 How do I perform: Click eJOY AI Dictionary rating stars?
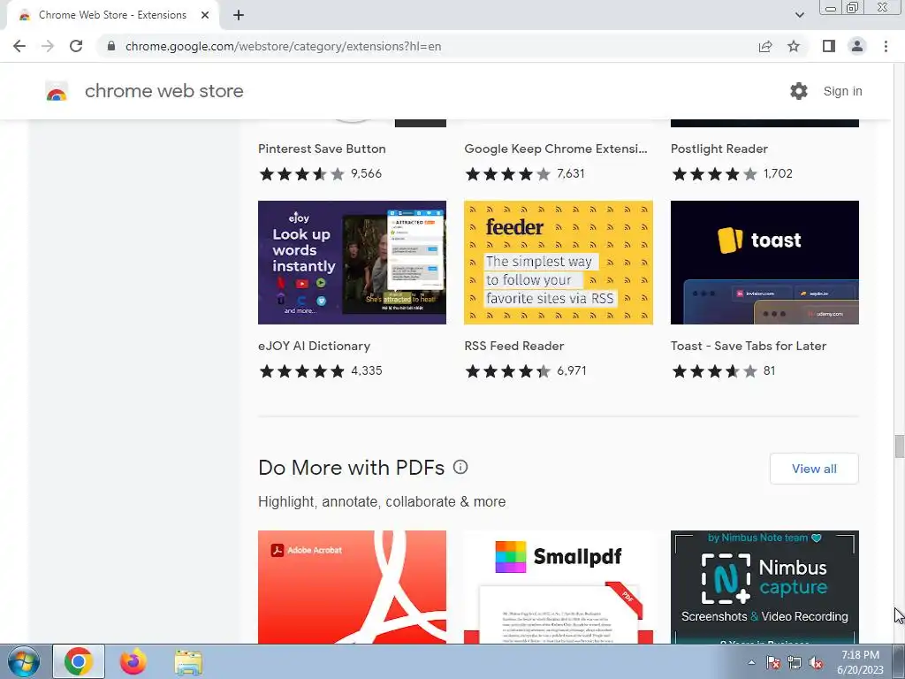pyautogui.click(x=302, y=370)
